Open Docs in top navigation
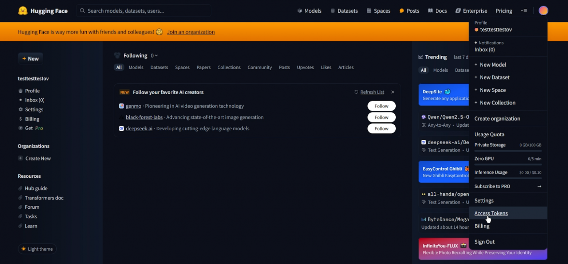Image resolution: width=568 pixels, height=264 pixels. (437, 11)
